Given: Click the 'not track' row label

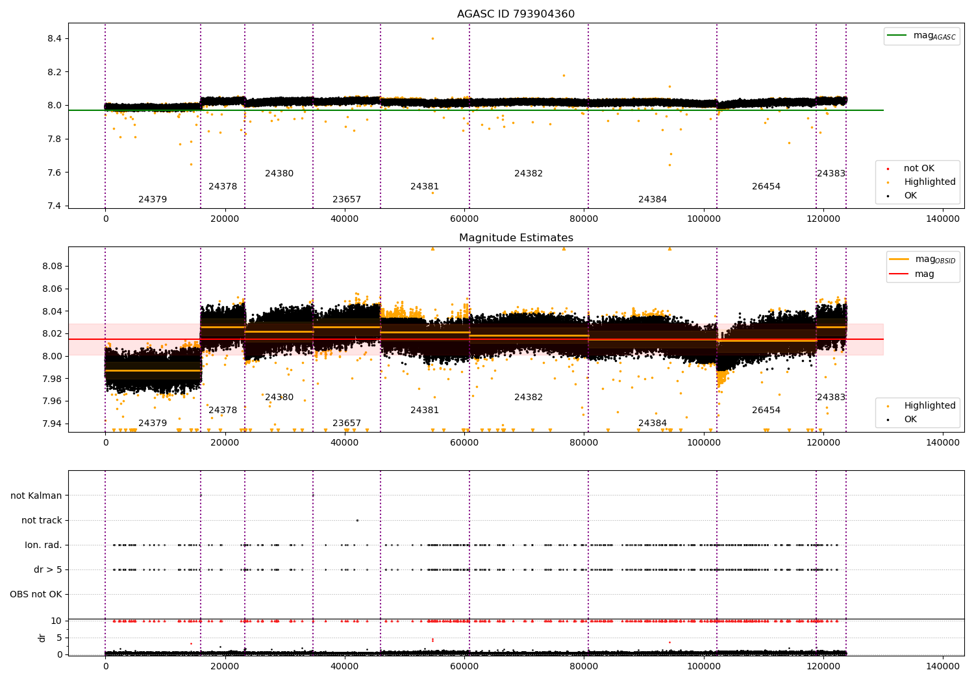Looking at the screenshot, I should click(x=42, y=520).
